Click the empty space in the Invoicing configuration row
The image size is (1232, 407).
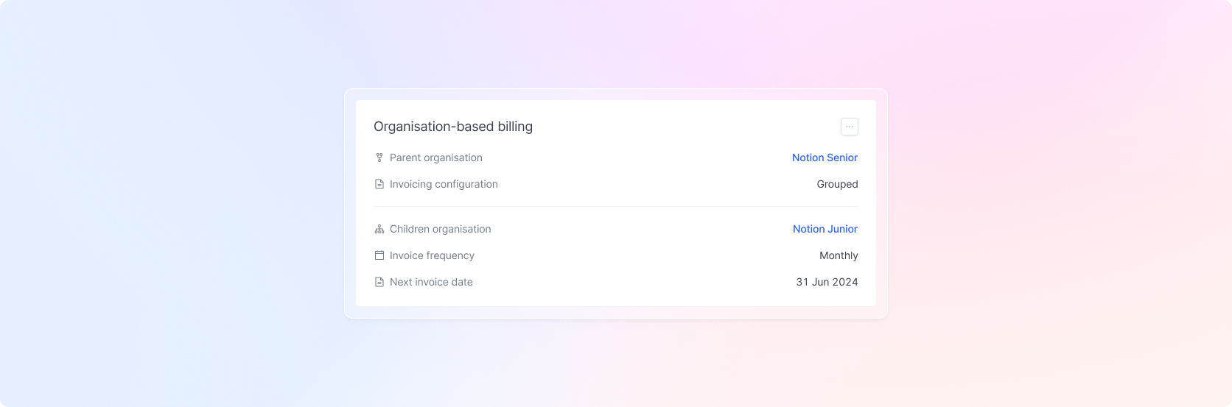coord(656,184)
